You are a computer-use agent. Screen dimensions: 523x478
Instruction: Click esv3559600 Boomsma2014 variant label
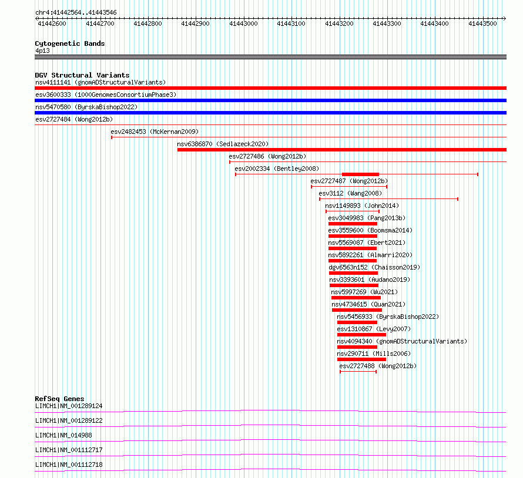[370, 230]
